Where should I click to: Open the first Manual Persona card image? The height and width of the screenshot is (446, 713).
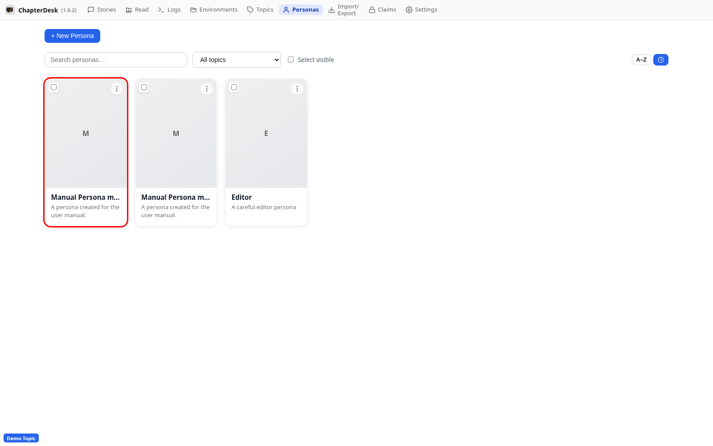(x=86, y=133)
